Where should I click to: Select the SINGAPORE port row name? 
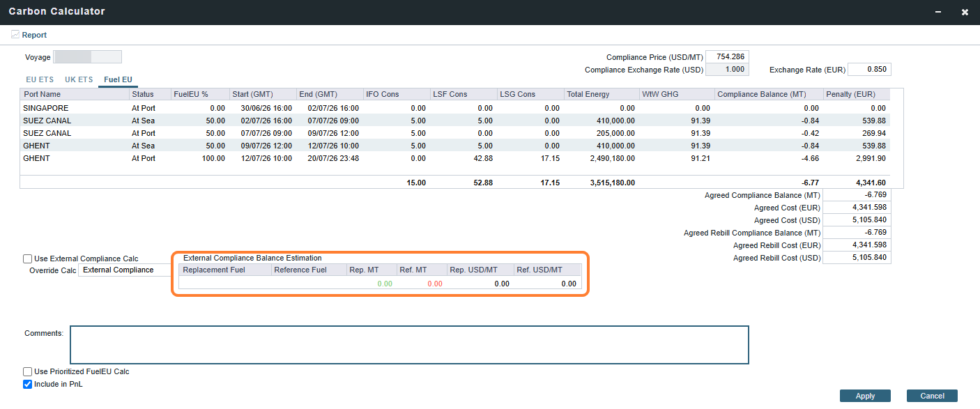pyautogui.click(x=46, y=108)
